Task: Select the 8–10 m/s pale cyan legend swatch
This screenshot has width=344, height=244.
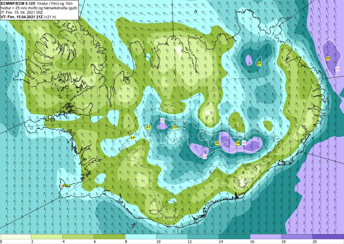Action: click(x=141, y=237)
